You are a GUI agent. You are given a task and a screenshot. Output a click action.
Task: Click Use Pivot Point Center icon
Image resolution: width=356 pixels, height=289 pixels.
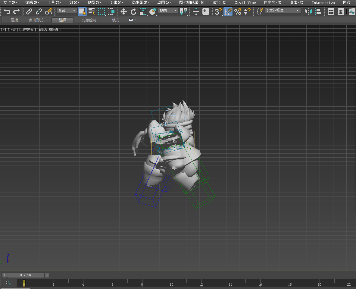tap(183, 11)
